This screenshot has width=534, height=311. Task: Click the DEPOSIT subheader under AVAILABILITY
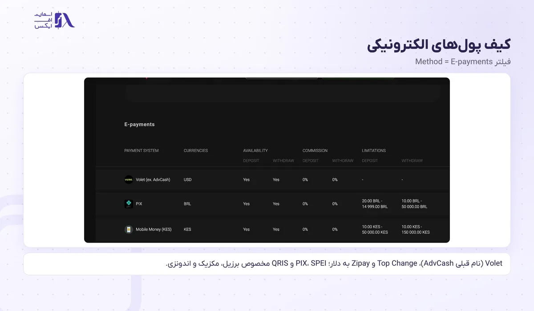pyautogui.click(x=251, y=160)
